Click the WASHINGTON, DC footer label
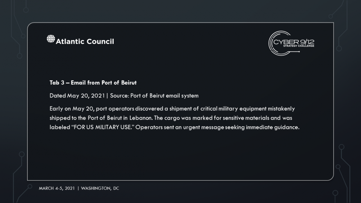The height and width of the screenshot is (203, 361). (100, 188)
